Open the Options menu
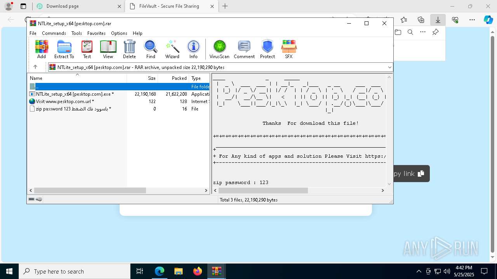The height and width of the screenshot is (279, 497). pyautogui.click(x=119, y=33)
